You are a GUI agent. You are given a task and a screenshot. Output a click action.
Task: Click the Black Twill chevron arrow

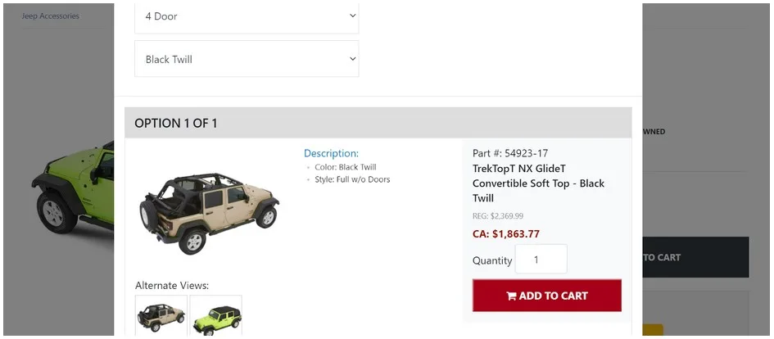(352, 59)
